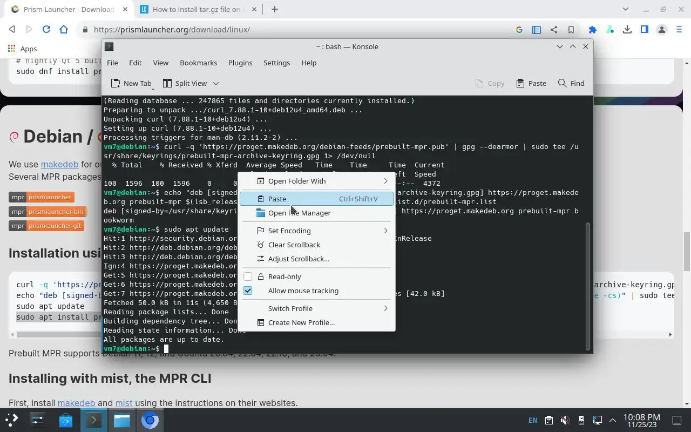
Task: Click the mpr prismlauncher-git badge
Action: [46, 226]
